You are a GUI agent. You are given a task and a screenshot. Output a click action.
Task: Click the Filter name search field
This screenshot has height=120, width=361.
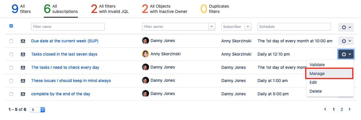pyautogui.click(x=68, y=27)
